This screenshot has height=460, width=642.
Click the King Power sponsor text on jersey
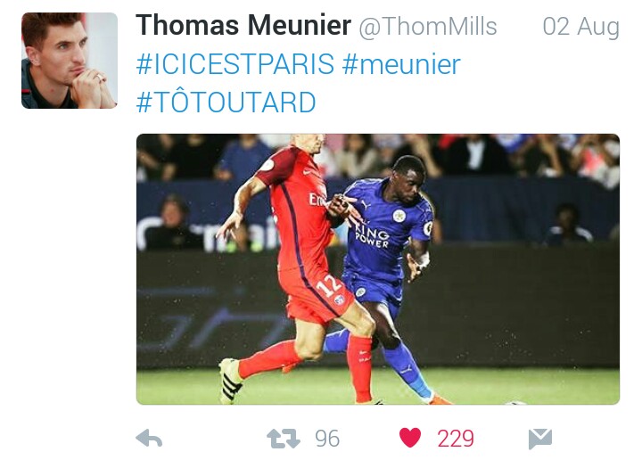(371, 236)
